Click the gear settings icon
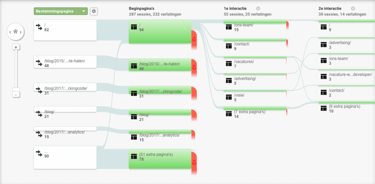Viewport: 375px width, 184px height. [x=94, y=11]
